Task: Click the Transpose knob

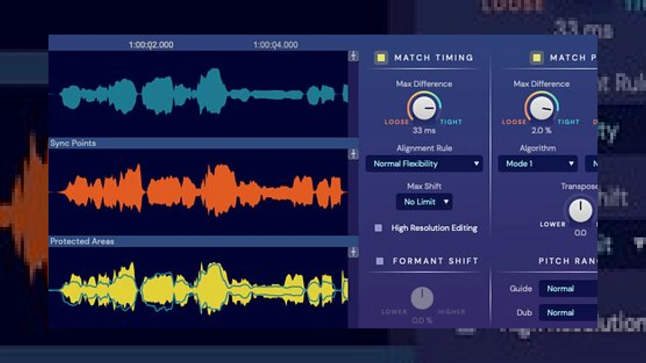Action: 580,210
